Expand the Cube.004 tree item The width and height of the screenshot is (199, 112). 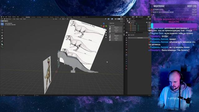[129, 30]
